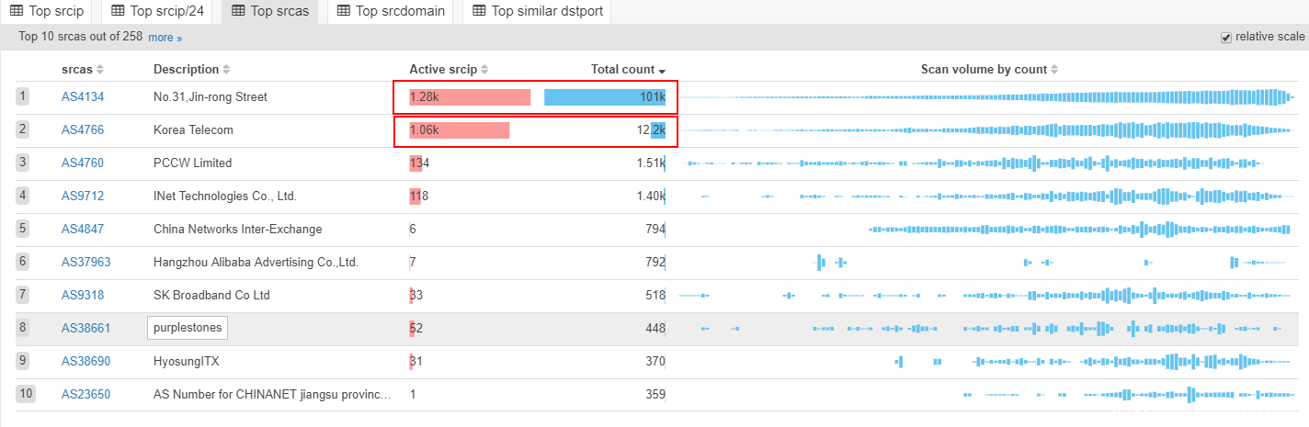Expand list with the more » link
The width and height of the screenshot is (1309, 427).
[x=165, y=38]
